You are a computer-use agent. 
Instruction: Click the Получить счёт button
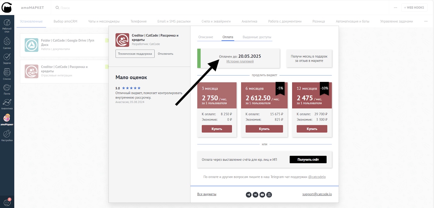click(308, 159)
